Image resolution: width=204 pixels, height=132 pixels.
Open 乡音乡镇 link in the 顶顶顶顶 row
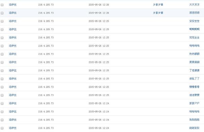158,13
